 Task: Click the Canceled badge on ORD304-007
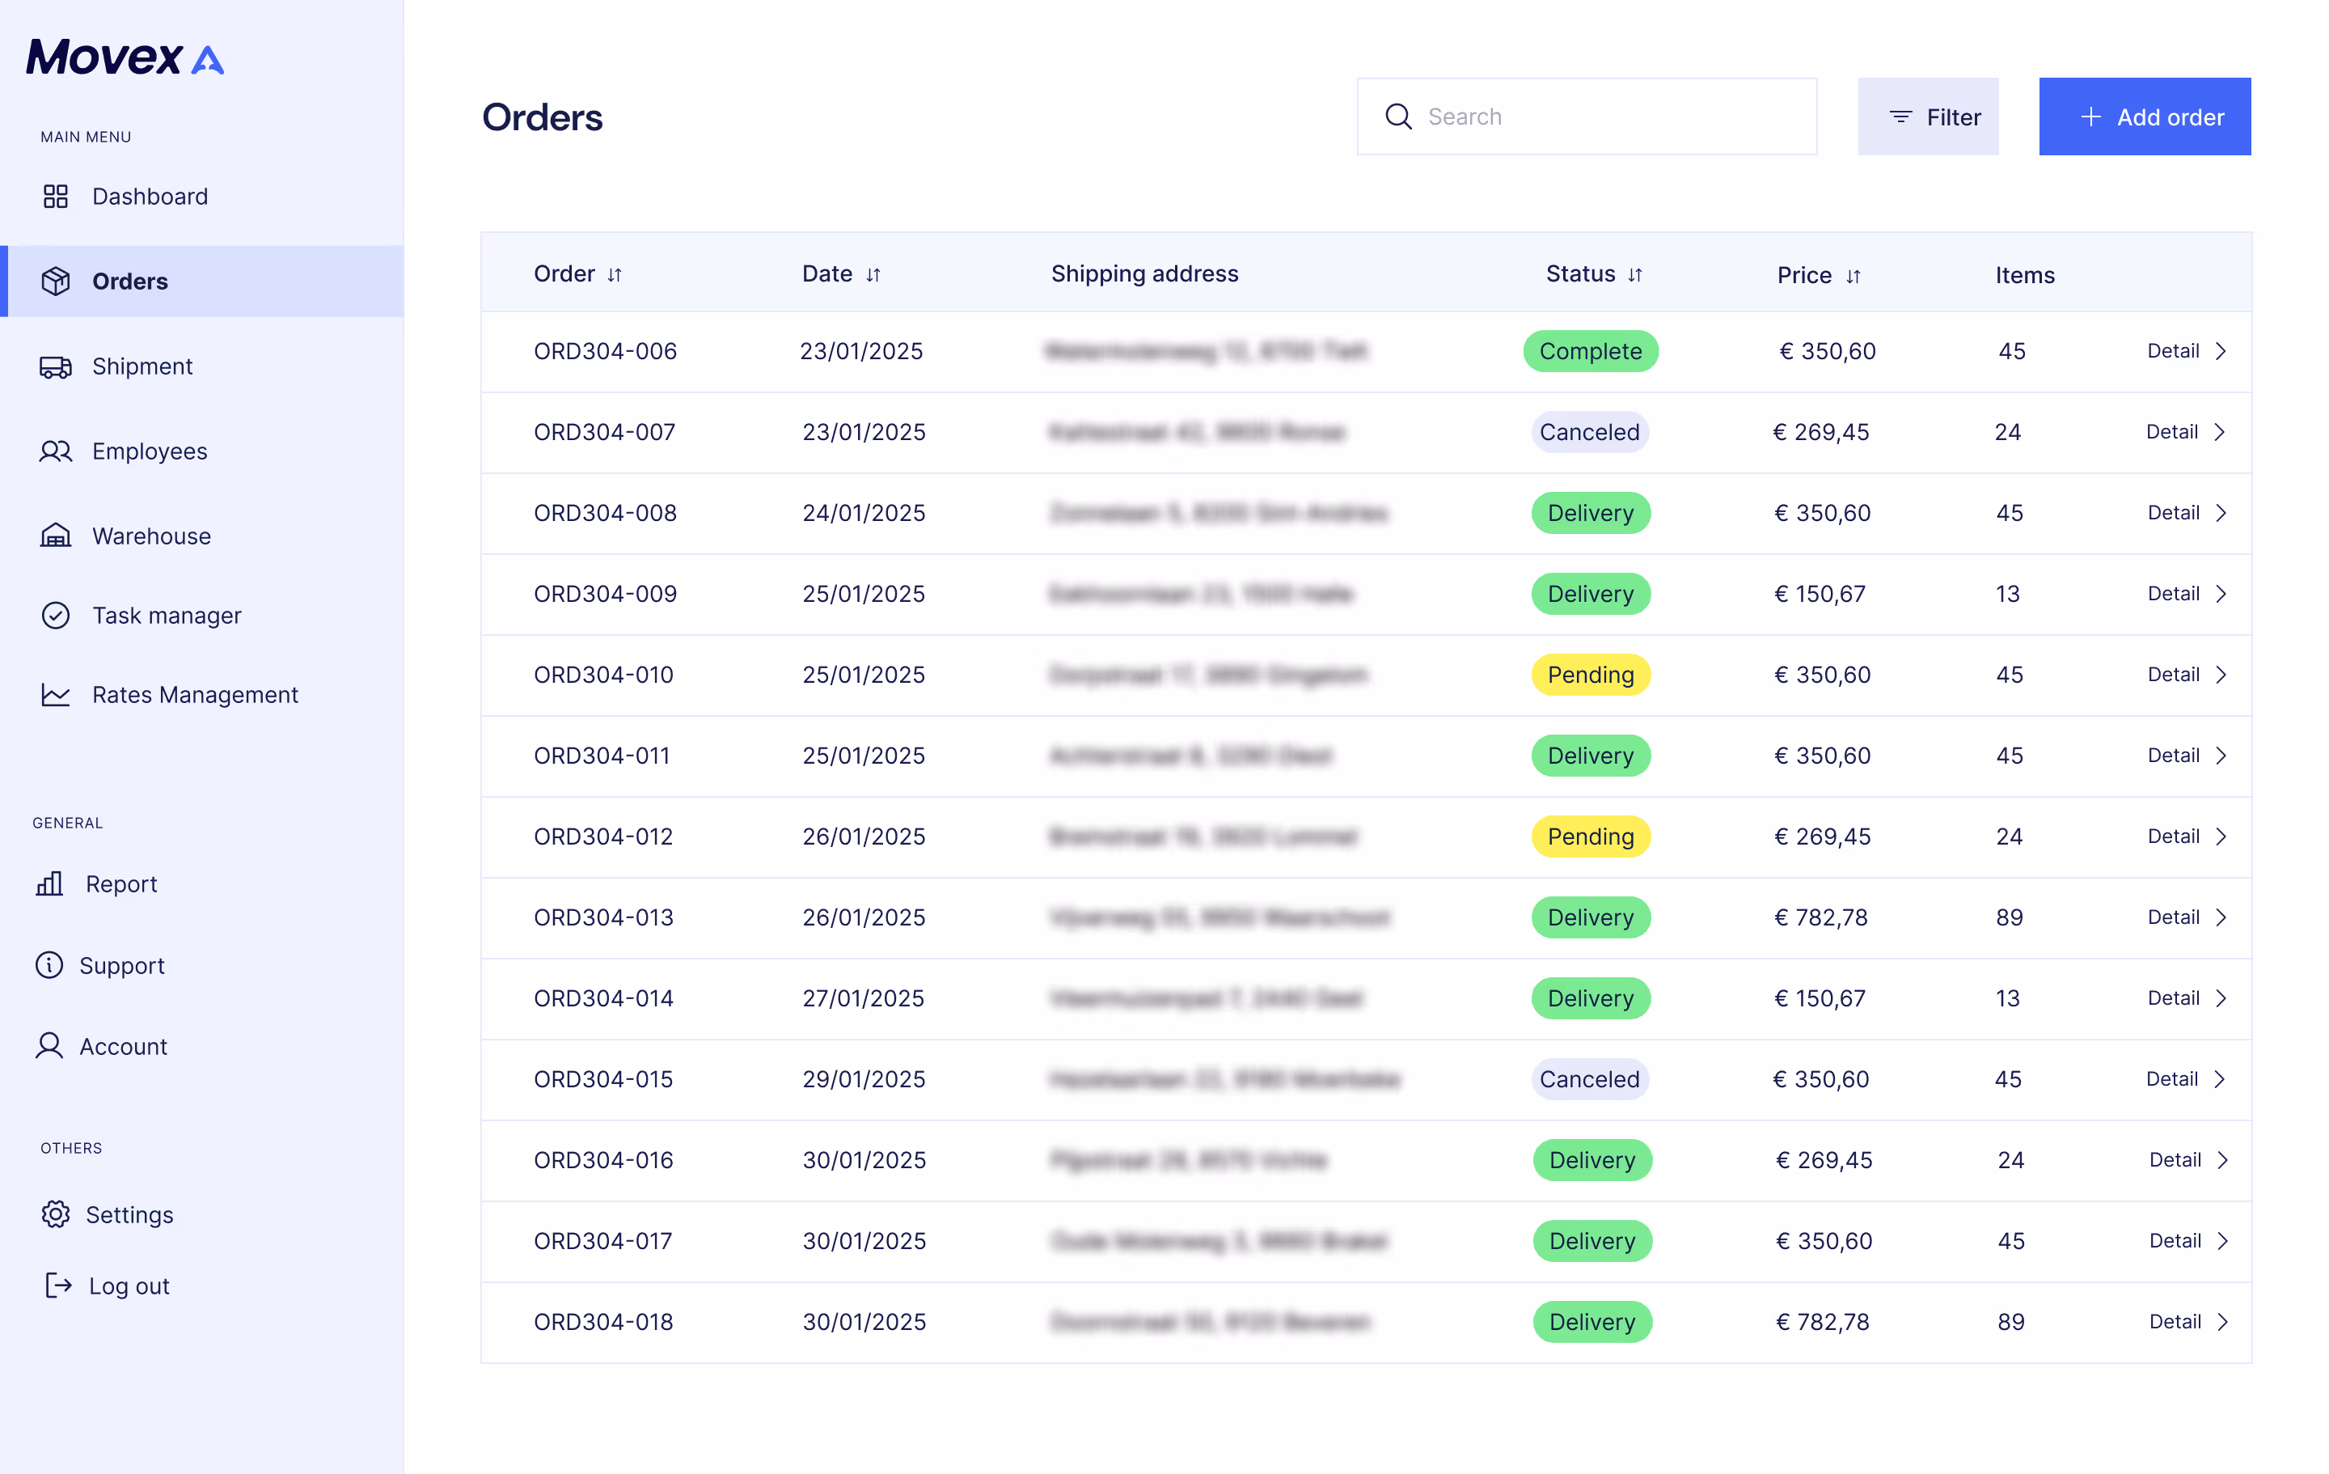(x=1589, y=432)
